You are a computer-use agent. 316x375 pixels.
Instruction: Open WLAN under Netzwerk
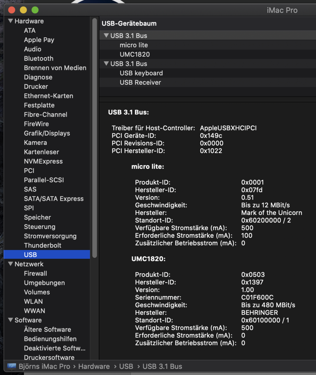(33, 302)
